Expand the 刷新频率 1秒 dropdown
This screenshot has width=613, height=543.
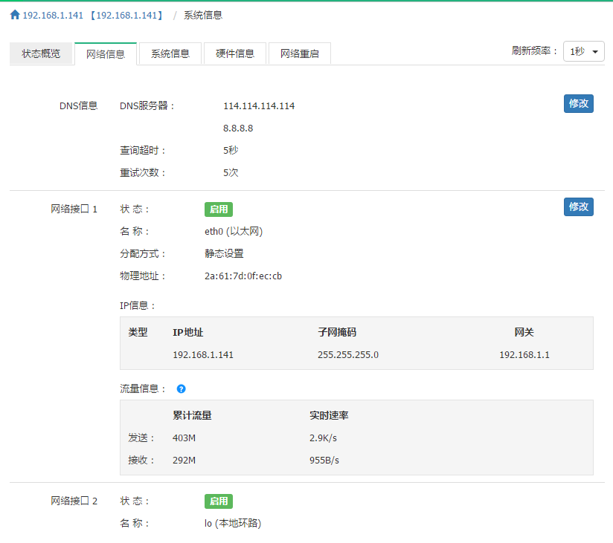point(583,51)
